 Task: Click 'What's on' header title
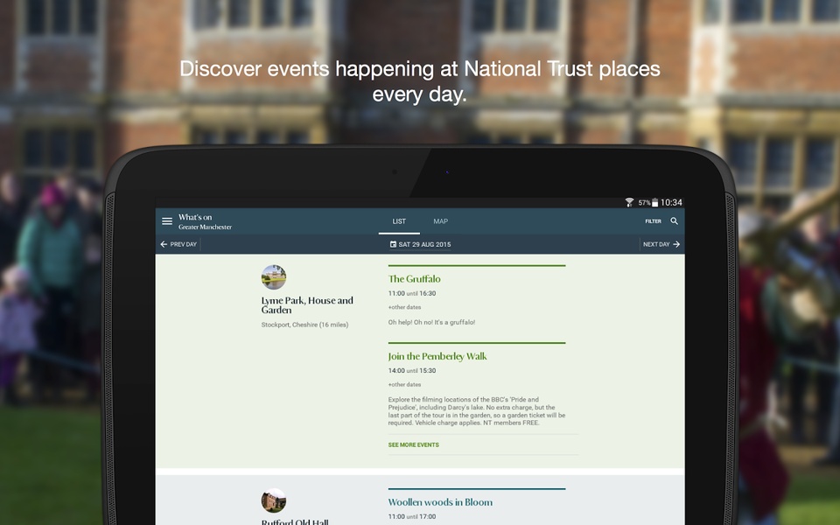(x=195, y=217)
